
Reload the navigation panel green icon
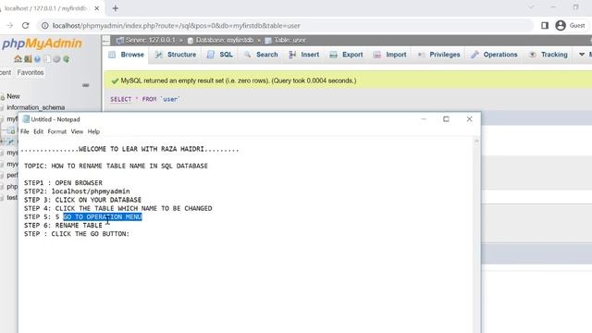66,59
